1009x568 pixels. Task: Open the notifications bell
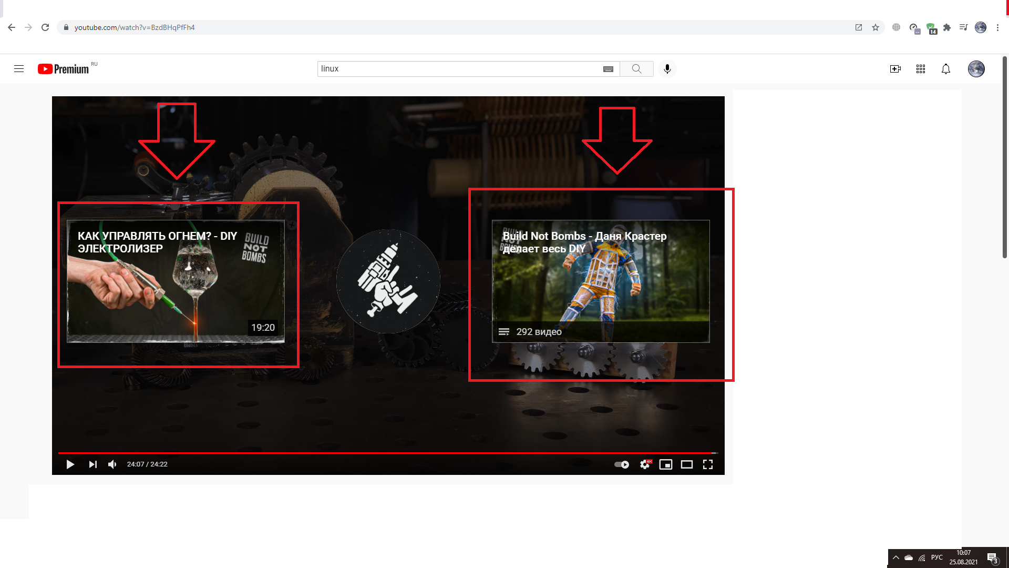[946, 69]
